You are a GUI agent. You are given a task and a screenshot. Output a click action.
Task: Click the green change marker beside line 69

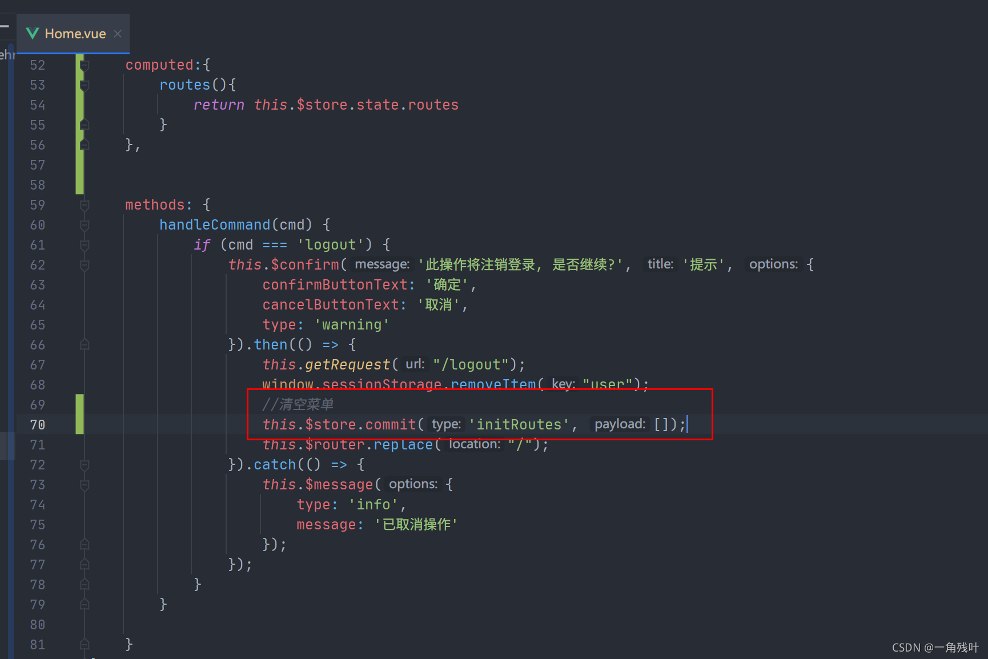(80, 415)
